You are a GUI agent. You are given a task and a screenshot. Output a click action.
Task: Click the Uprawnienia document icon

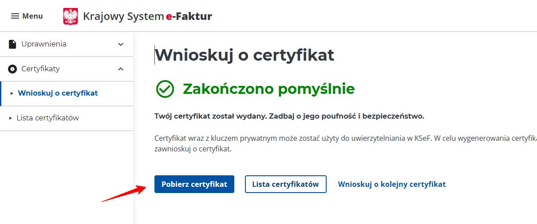(12, 44)
